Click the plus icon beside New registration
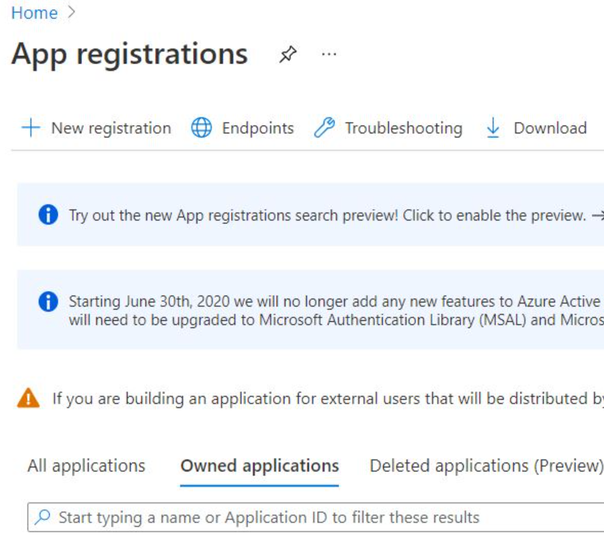Image resolution: width=604 pixels, height=556 pixels. tap(31, 127)
